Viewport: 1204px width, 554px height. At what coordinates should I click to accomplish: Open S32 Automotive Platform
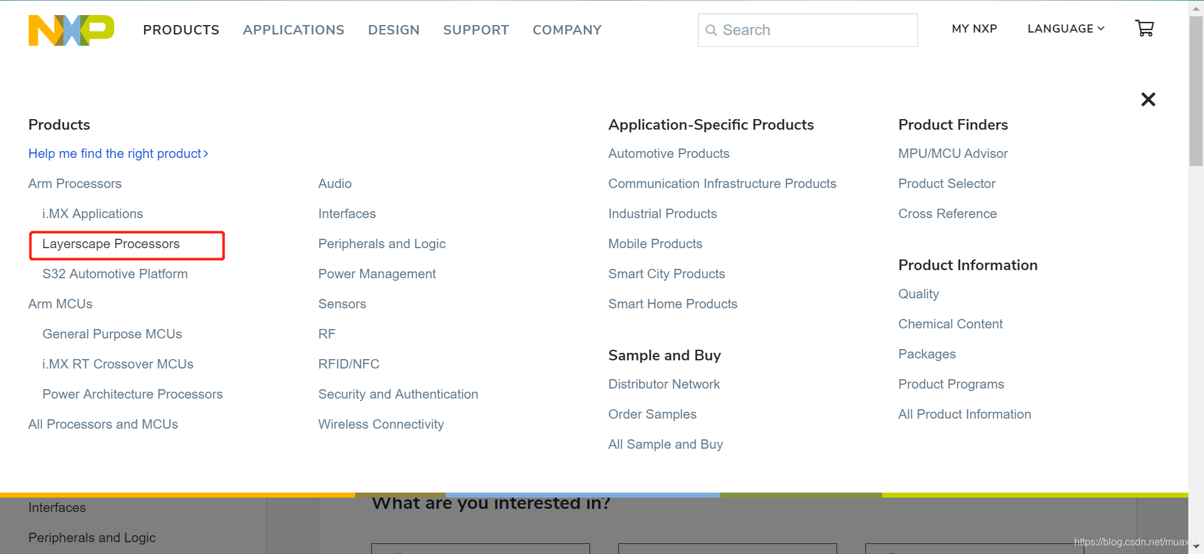[115, 274]
